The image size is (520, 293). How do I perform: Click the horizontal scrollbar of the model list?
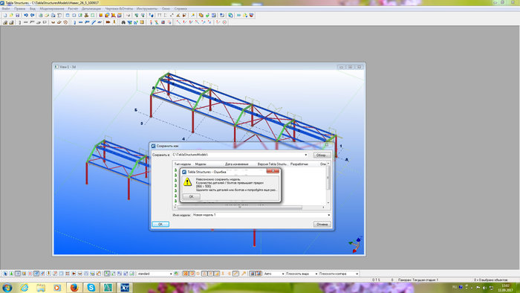coord(240,207)
